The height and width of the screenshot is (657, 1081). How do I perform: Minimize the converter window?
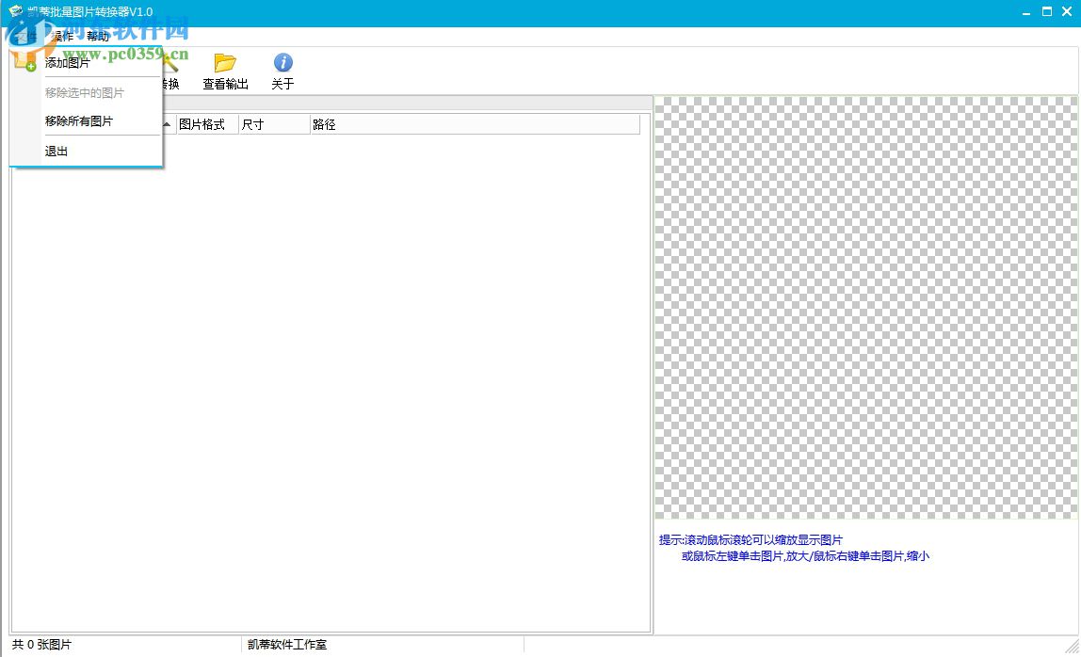coord(1026,11)
